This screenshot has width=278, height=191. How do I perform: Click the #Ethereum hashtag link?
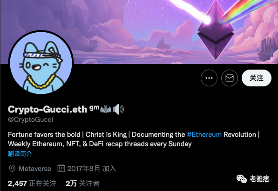[204, 134]
